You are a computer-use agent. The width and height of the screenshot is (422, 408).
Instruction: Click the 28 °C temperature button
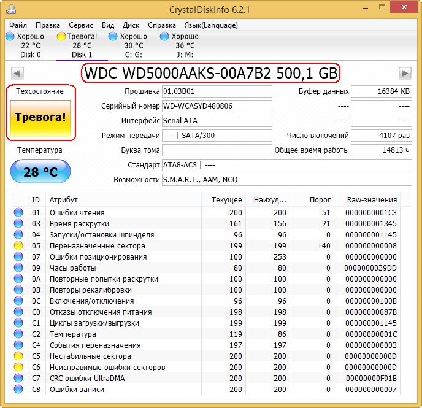(x=40, y=171)
